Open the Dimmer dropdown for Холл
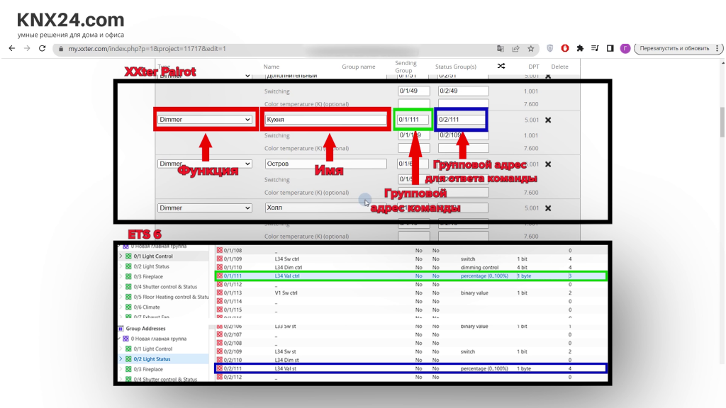 click(x=205, y=208)
